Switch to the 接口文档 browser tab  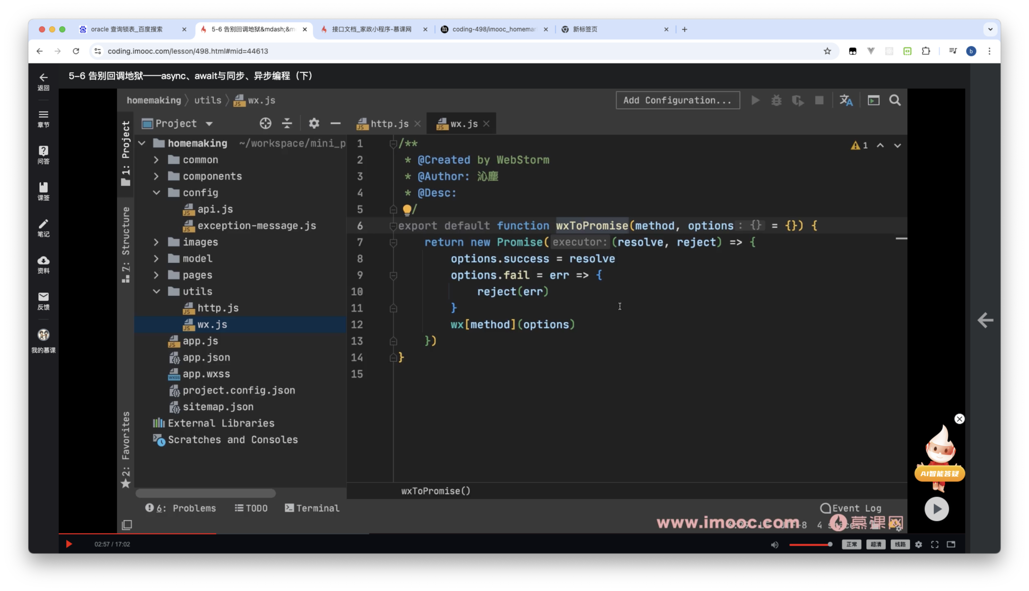coord(371,29)
